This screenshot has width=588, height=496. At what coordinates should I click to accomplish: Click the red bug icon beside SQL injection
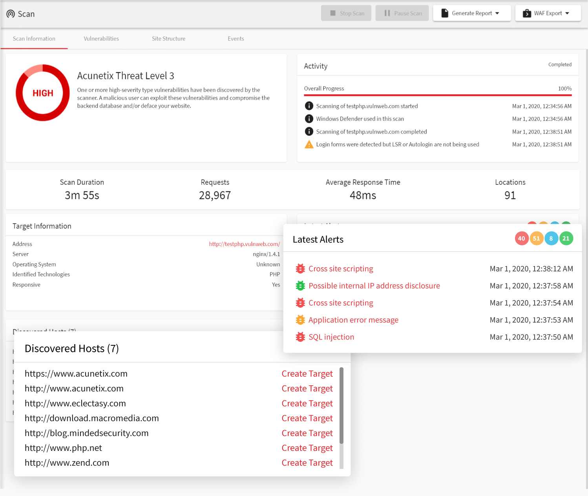300,337
